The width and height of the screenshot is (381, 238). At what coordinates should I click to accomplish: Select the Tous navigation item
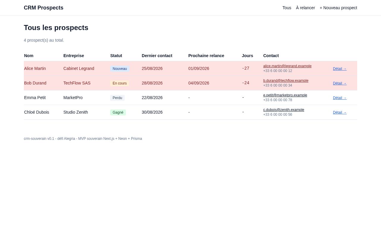(287, 8)
